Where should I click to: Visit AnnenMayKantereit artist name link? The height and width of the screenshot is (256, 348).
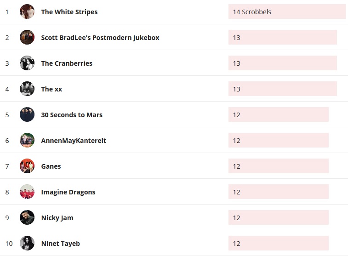click(x=74, y=141)
